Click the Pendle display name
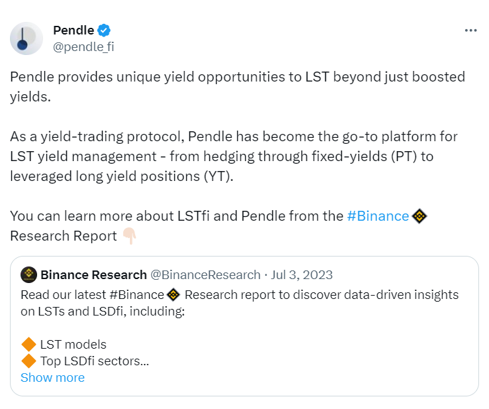This screenshot has width=489, height=409. [x=74, y=30]
